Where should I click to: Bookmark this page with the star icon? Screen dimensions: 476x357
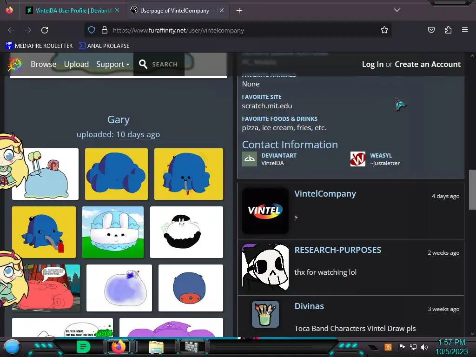click(x=384, y=30)
